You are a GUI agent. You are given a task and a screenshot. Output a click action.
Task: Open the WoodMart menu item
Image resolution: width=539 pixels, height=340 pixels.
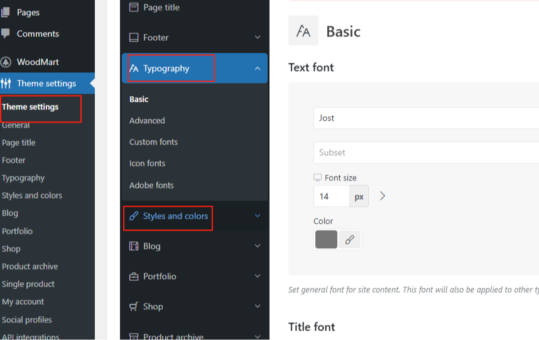(38, 62)
